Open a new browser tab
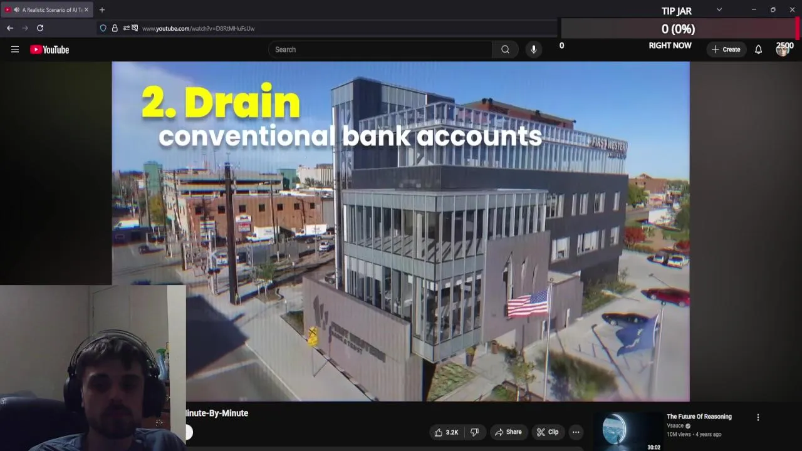 click(x=102, y=10)
